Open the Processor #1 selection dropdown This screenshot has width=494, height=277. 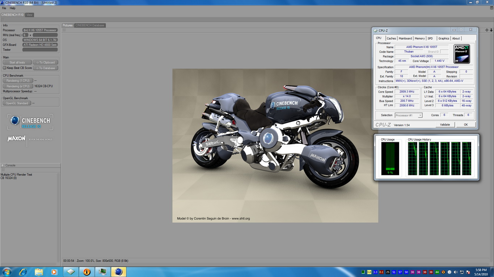(x=409, y=115)
